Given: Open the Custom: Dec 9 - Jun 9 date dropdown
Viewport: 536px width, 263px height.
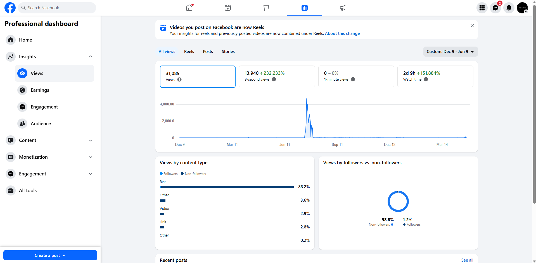Looking at the screenshot, I should click(x=450, y=52).
